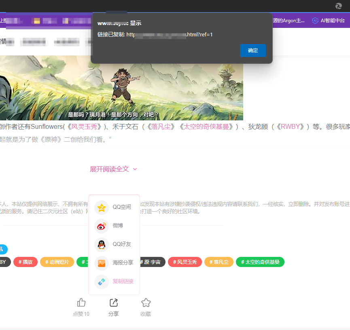The image size is (350, 330).
Task: Click the Weibo share icon
Action: point(102,226)
